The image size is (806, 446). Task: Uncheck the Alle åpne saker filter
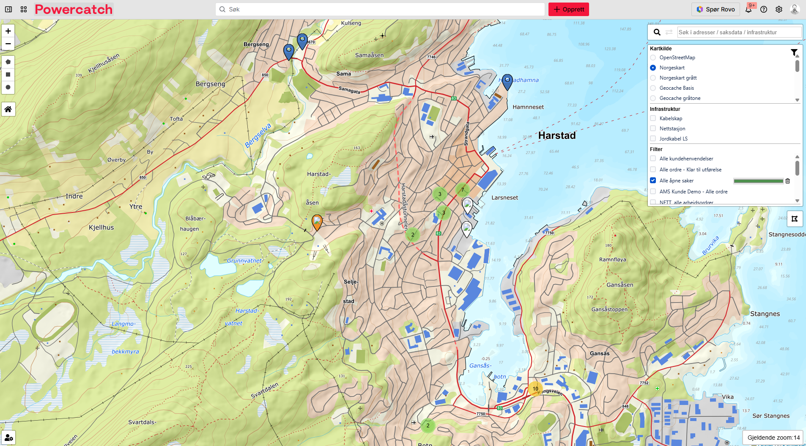(x=653, y=181)
